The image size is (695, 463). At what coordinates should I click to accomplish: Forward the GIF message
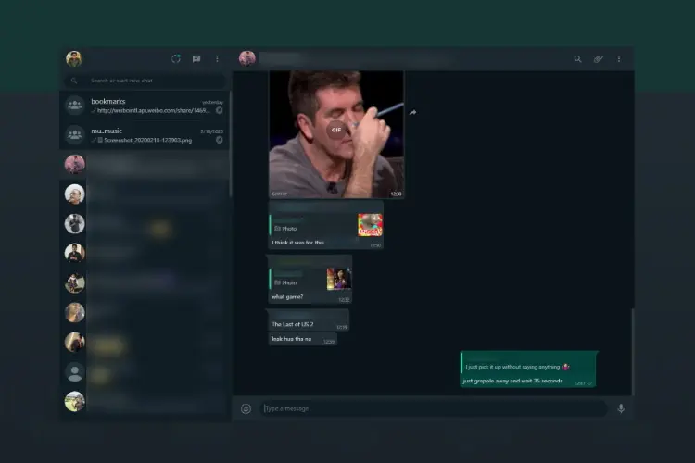tap(412, 113)
